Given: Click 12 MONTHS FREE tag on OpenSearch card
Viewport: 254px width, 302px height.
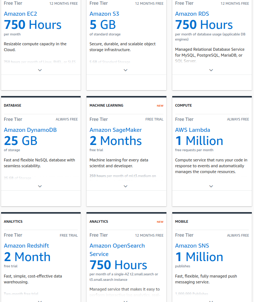Looking at the screenshot, I should 149,236.
